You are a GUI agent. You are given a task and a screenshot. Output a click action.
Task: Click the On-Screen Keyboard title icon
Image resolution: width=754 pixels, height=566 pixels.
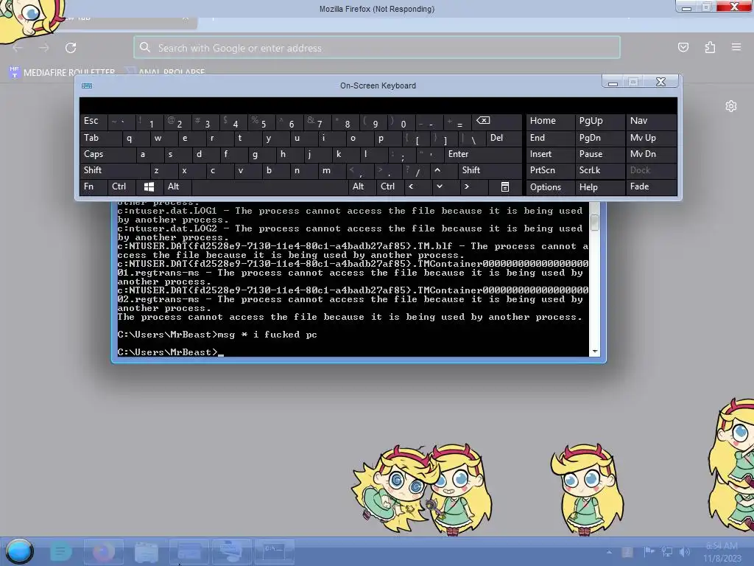pos(87,85)
